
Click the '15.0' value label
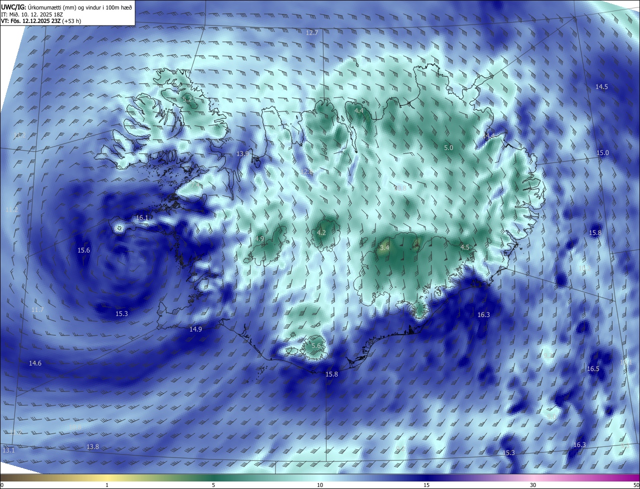(x=602, y=153)
